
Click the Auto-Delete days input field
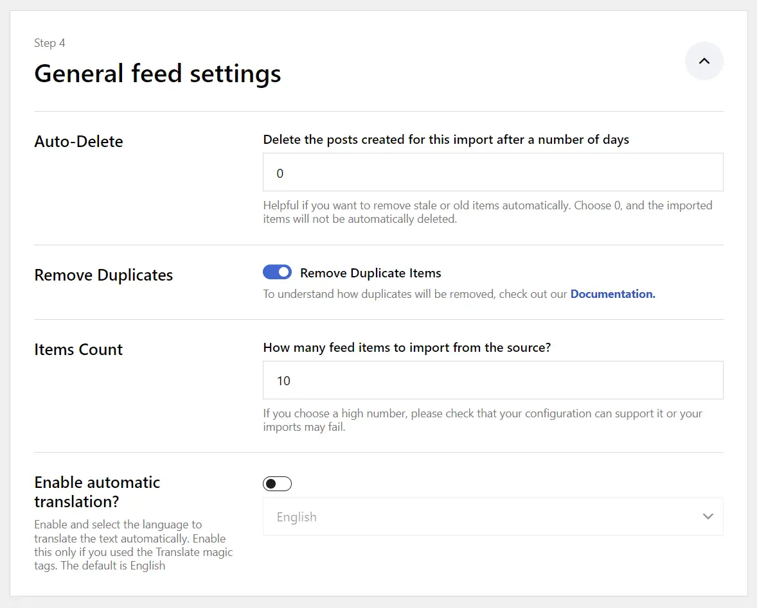(493, 172)
